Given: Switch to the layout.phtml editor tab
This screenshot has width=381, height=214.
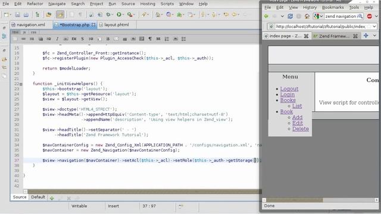Looking at the screenshot, I should (117, 25).
